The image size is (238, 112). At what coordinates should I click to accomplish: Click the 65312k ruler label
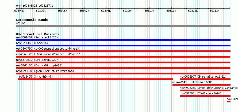point(193,11)
